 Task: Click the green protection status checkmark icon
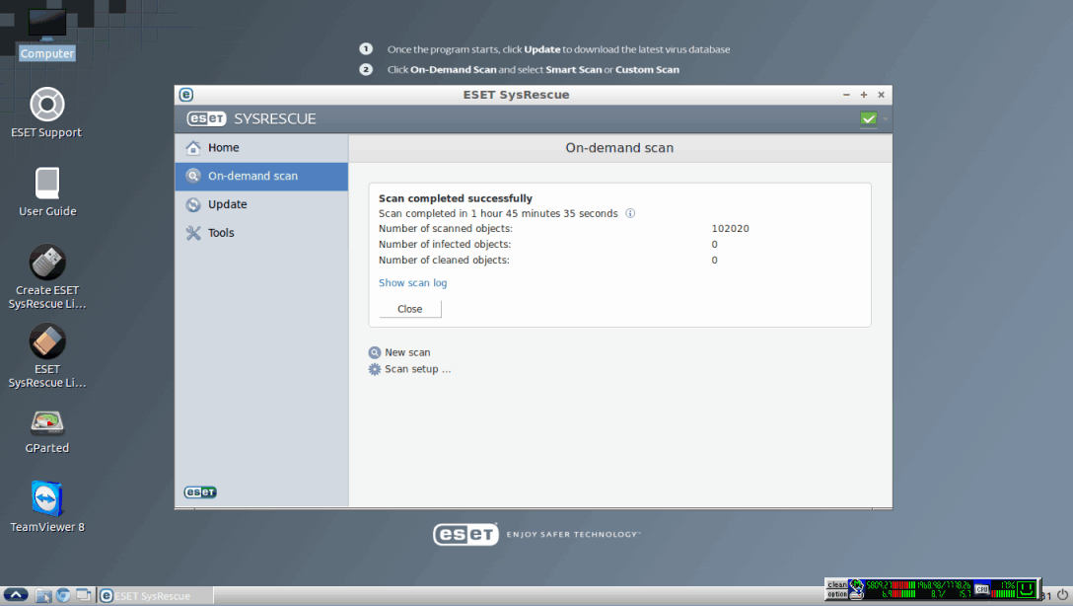(x=869, y=118)
